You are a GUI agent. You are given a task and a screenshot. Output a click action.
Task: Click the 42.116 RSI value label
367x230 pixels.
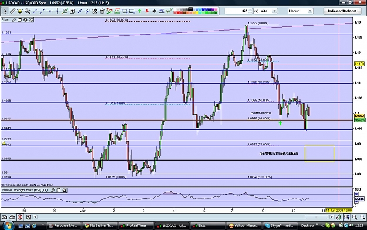[359, 199]
